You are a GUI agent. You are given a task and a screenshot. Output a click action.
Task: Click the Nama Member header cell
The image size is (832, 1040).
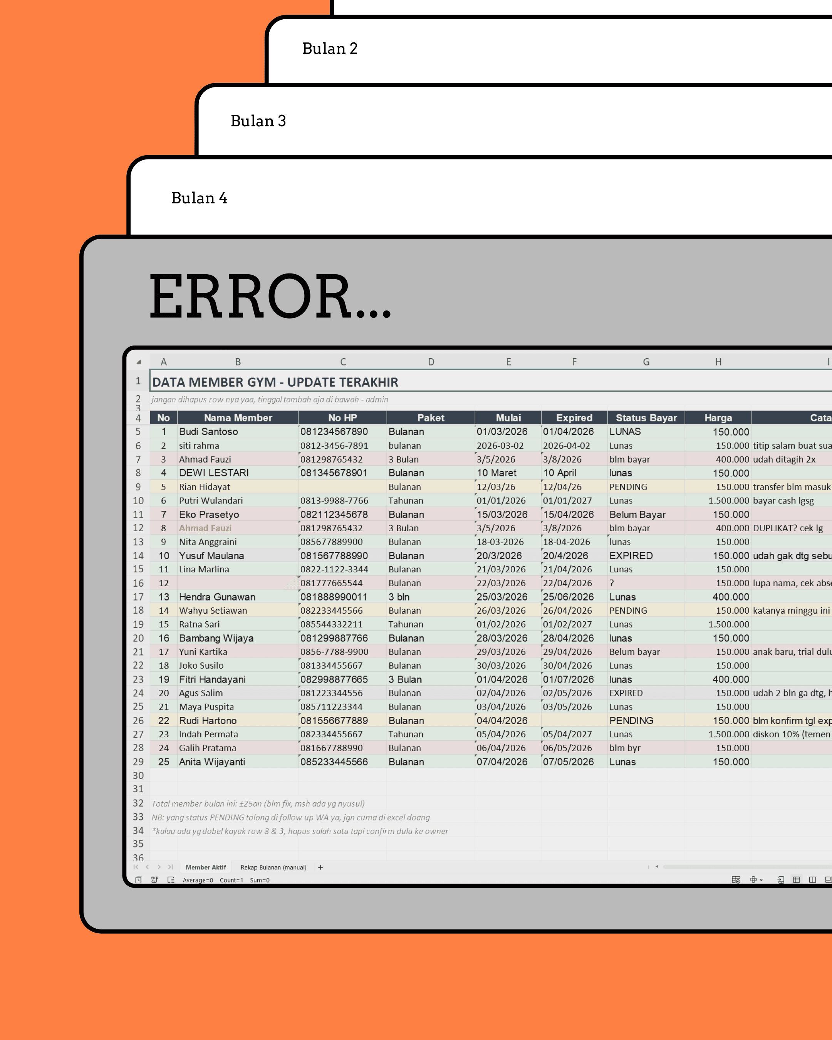[238, 418]
